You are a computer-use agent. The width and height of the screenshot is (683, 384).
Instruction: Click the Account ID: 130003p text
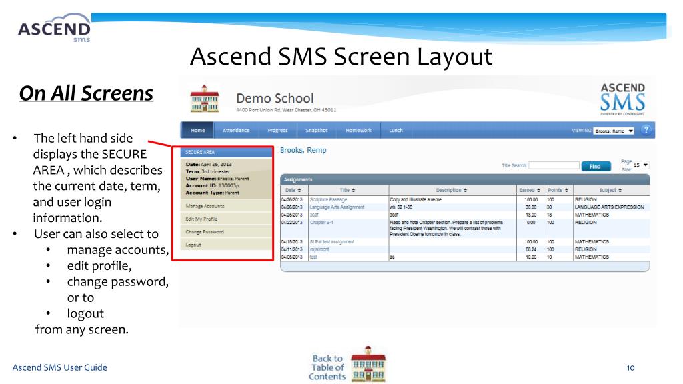(212, 185)
